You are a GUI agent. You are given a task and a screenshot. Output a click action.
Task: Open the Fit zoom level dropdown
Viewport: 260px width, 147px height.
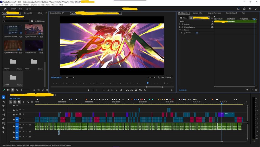[x=70, y=77]
